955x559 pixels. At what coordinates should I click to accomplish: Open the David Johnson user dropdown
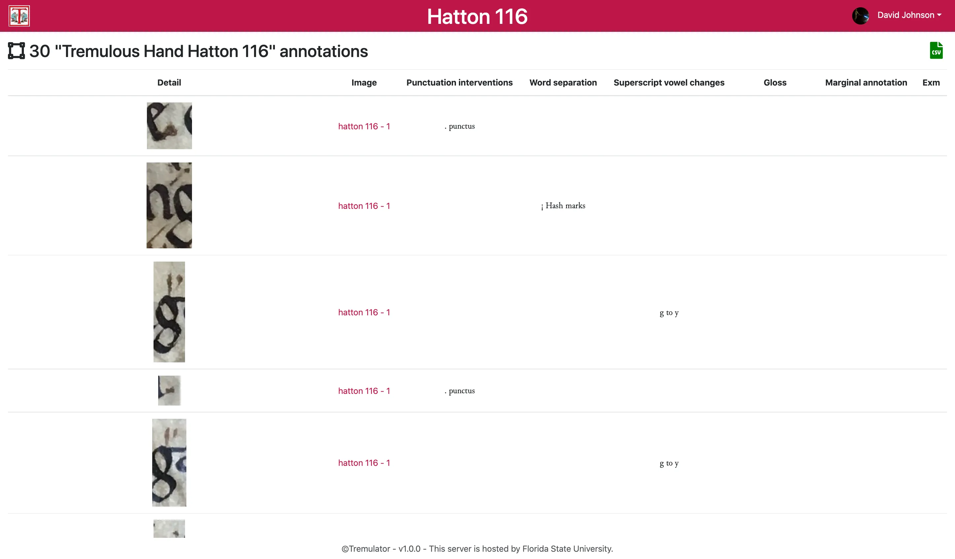click(x=909, y=15)
